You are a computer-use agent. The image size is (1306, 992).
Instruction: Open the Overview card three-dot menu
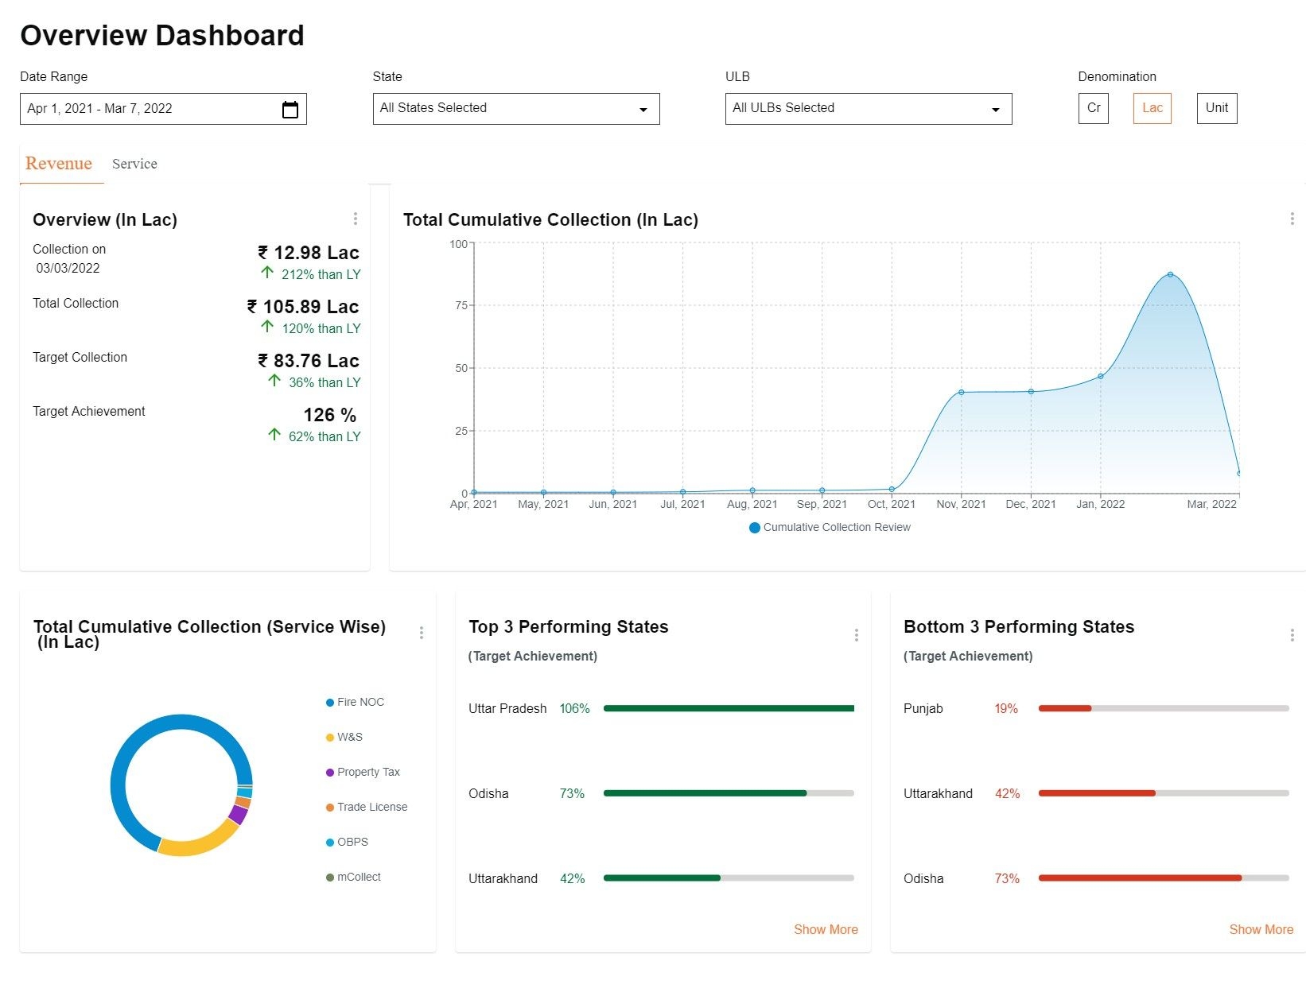[x=355, y=219]
